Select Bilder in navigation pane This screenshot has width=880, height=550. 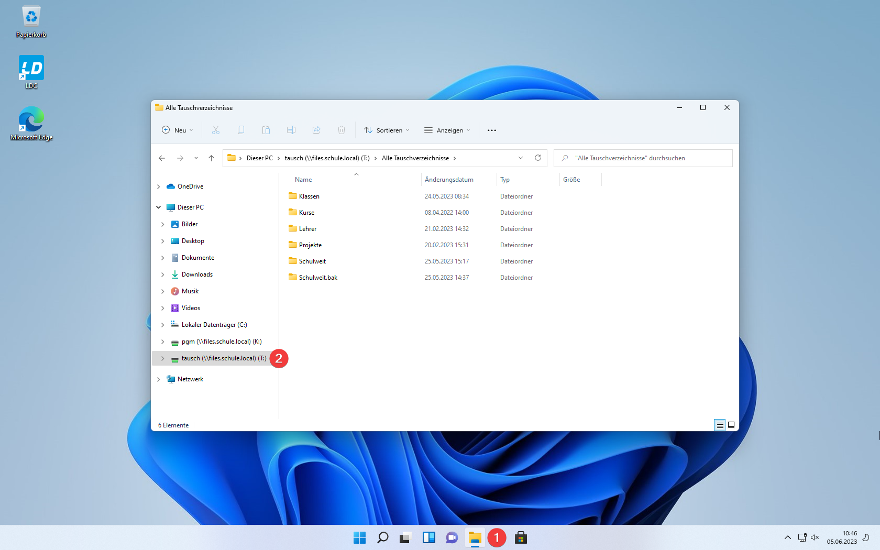tap(190, 224)
